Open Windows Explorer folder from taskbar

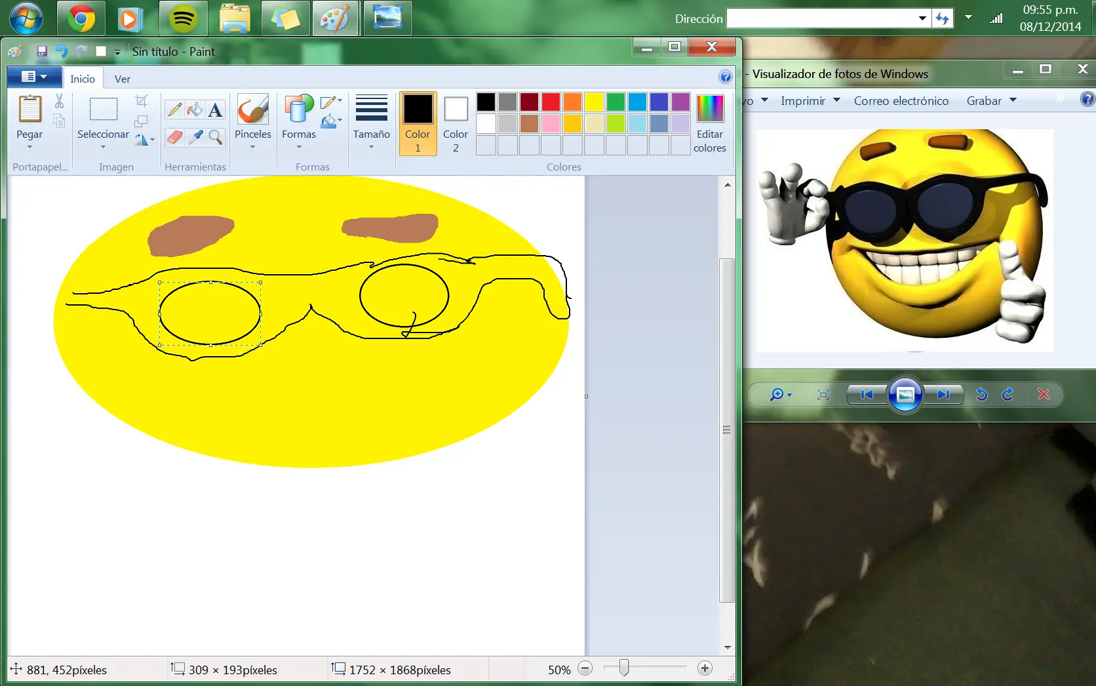pos(235,18)
